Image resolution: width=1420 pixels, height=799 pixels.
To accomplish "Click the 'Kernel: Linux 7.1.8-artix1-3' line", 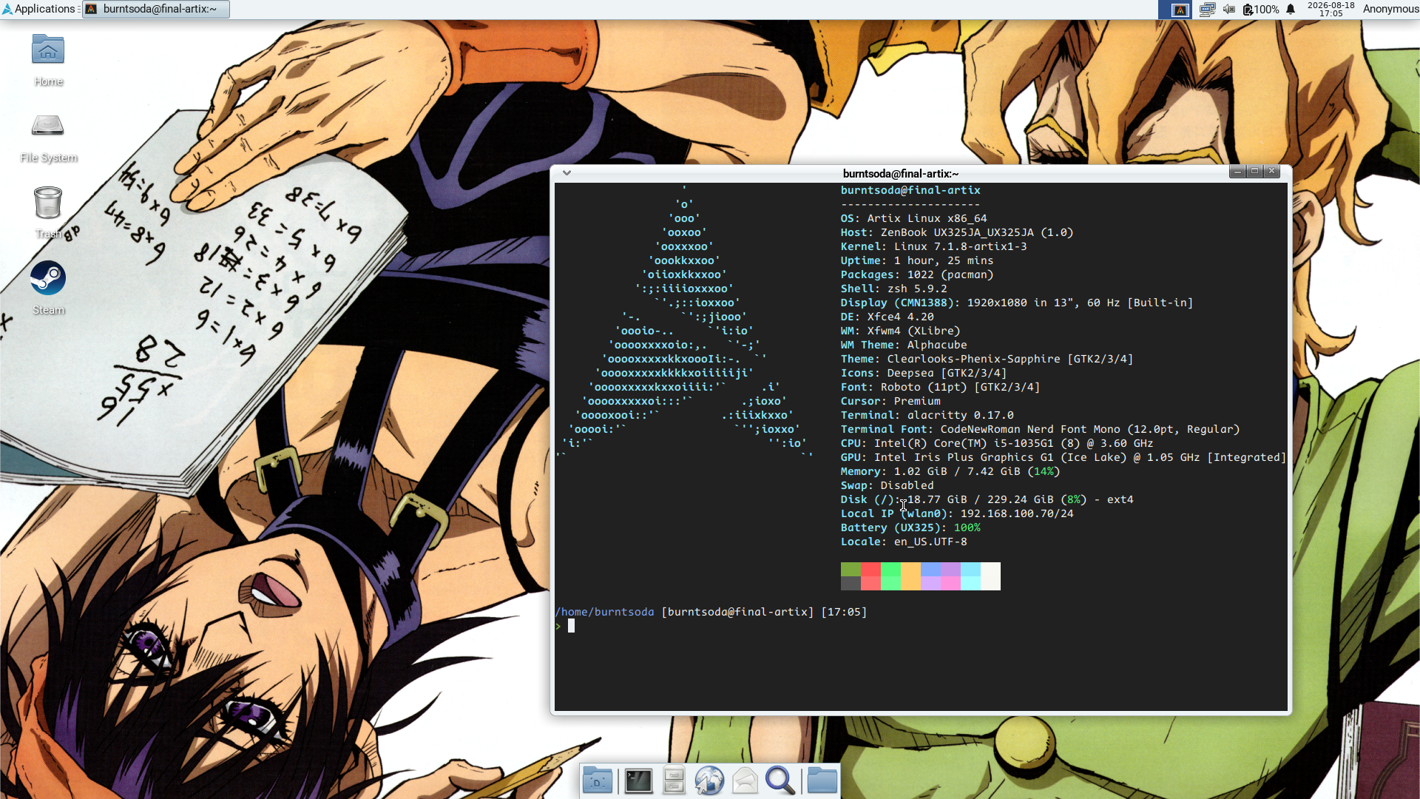I will (x=933, y=246).
